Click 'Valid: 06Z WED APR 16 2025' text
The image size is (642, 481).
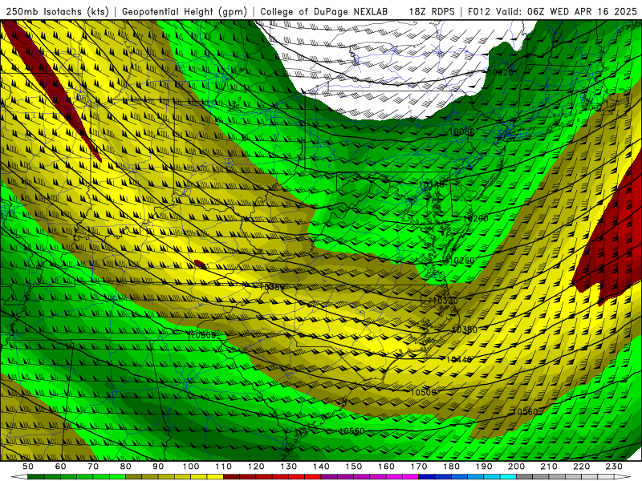click(567, 11)
